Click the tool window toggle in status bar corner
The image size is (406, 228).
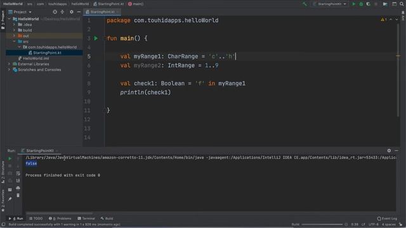3,224
